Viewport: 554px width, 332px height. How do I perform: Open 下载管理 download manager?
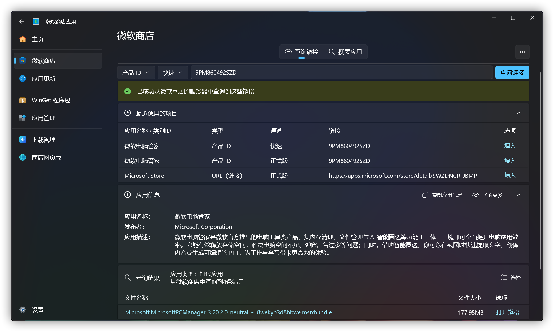click(43, 139)
